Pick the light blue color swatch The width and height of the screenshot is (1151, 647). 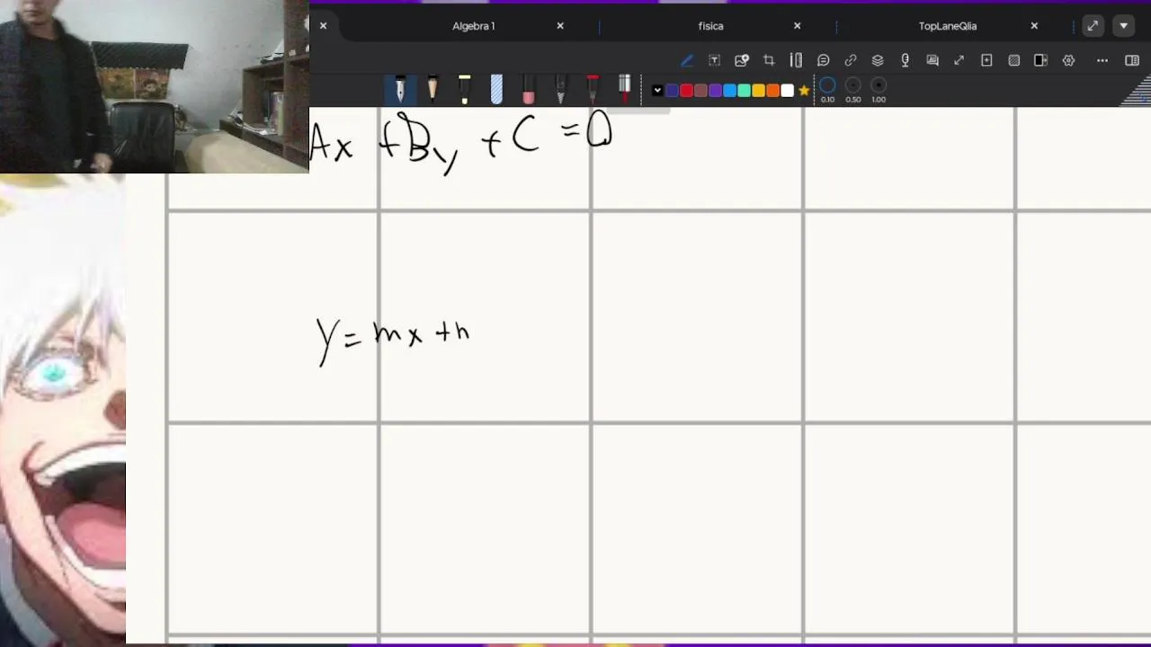729,91
